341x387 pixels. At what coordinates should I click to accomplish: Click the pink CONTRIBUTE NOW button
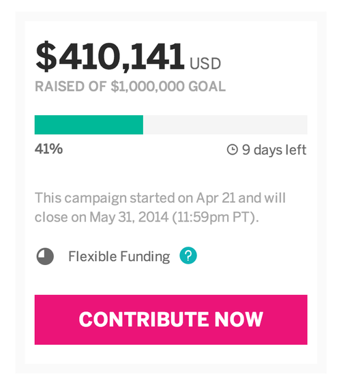click(171, 320)
